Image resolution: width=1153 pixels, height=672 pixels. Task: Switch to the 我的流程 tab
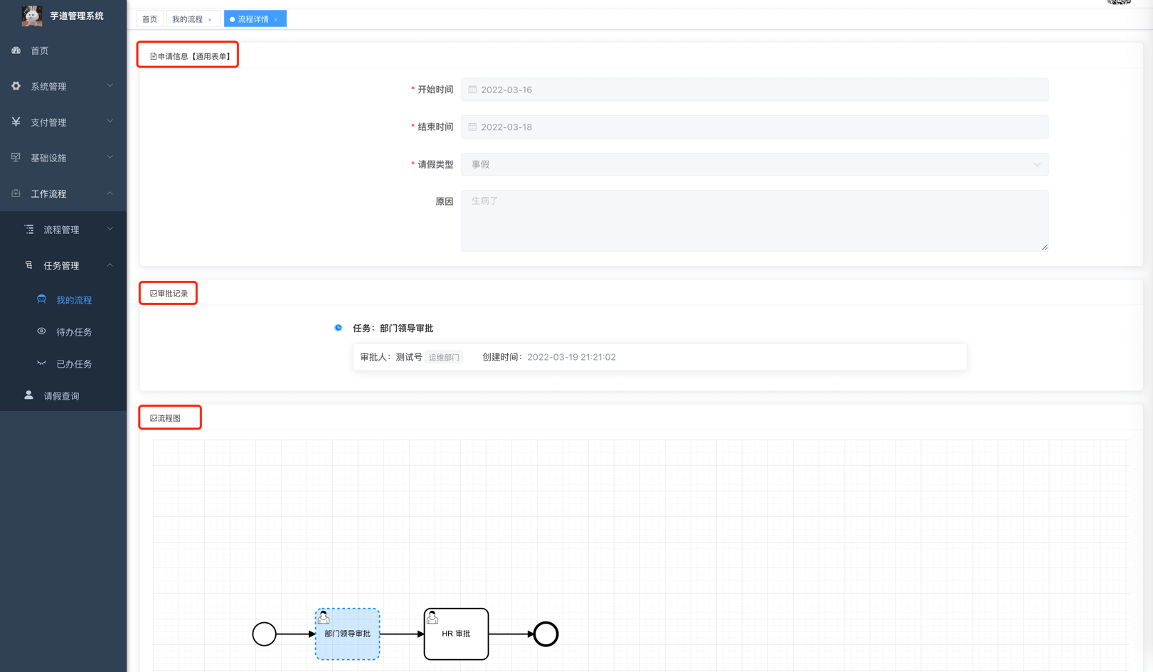click(x=188, y=19)
